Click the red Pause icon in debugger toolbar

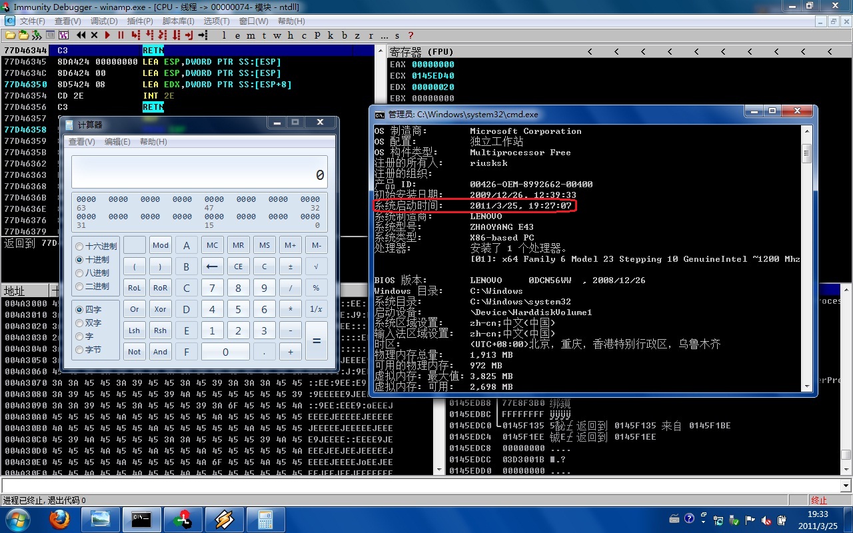(121, 35)
